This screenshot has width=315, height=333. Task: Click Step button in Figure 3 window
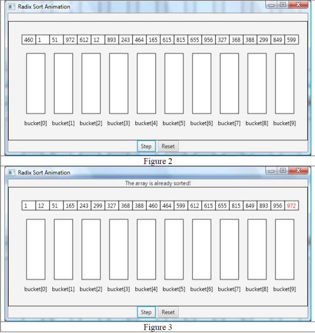146,312
